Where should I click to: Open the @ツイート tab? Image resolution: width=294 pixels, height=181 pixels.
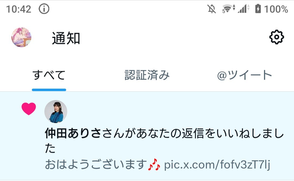(x=244, y=75)
